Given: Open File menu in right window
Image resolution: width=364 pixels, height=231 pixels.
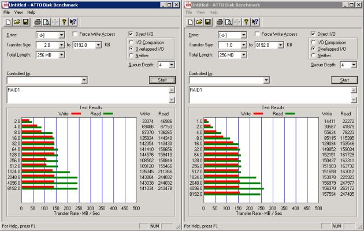Looking at the screenshot, I should [189, 12].
